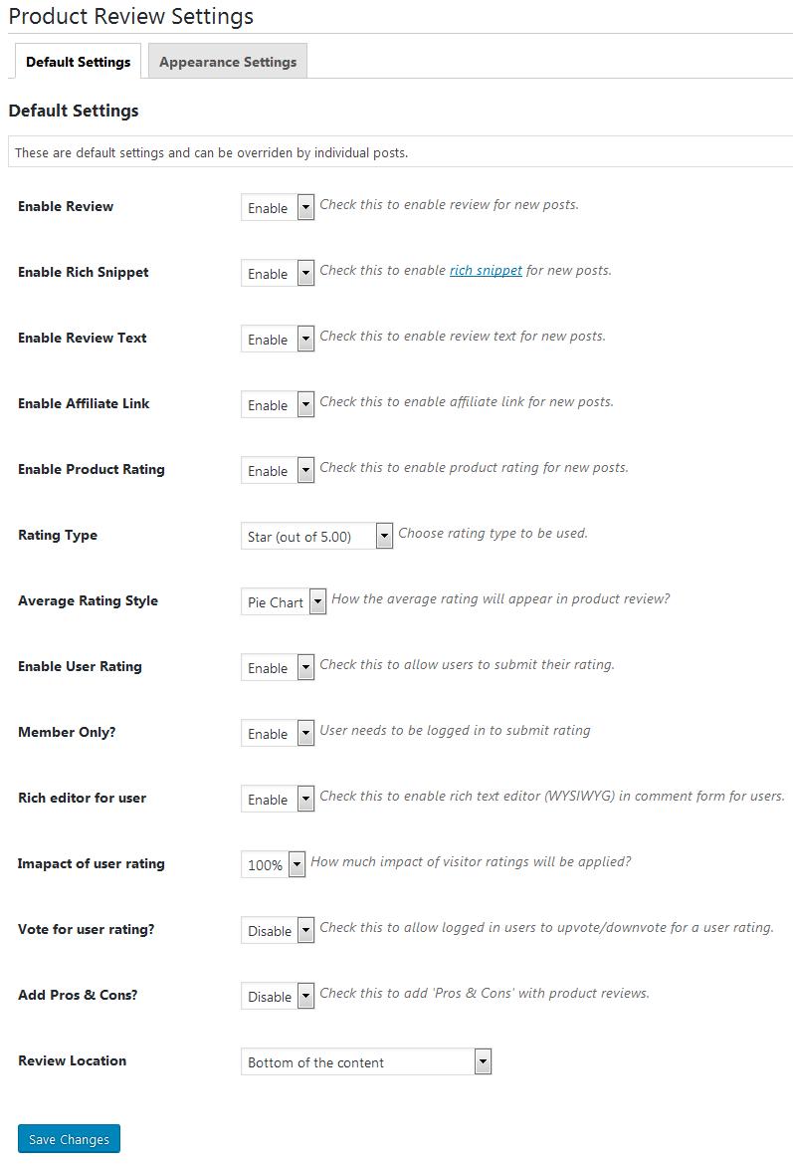The height and width of the screenshot is (1166, 793).
Task: Open the Enable Product Rating dropdown
Action: [x=278, y=470]
